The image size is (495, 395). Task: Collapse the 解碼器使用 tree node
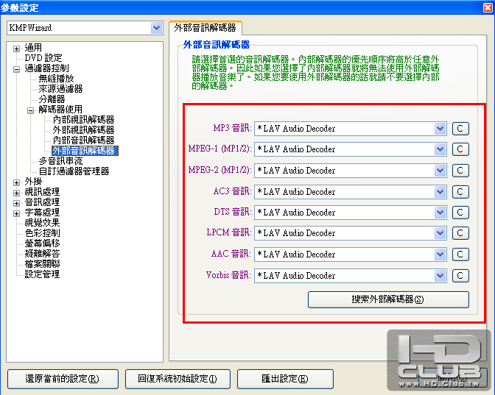coord(30,110)
